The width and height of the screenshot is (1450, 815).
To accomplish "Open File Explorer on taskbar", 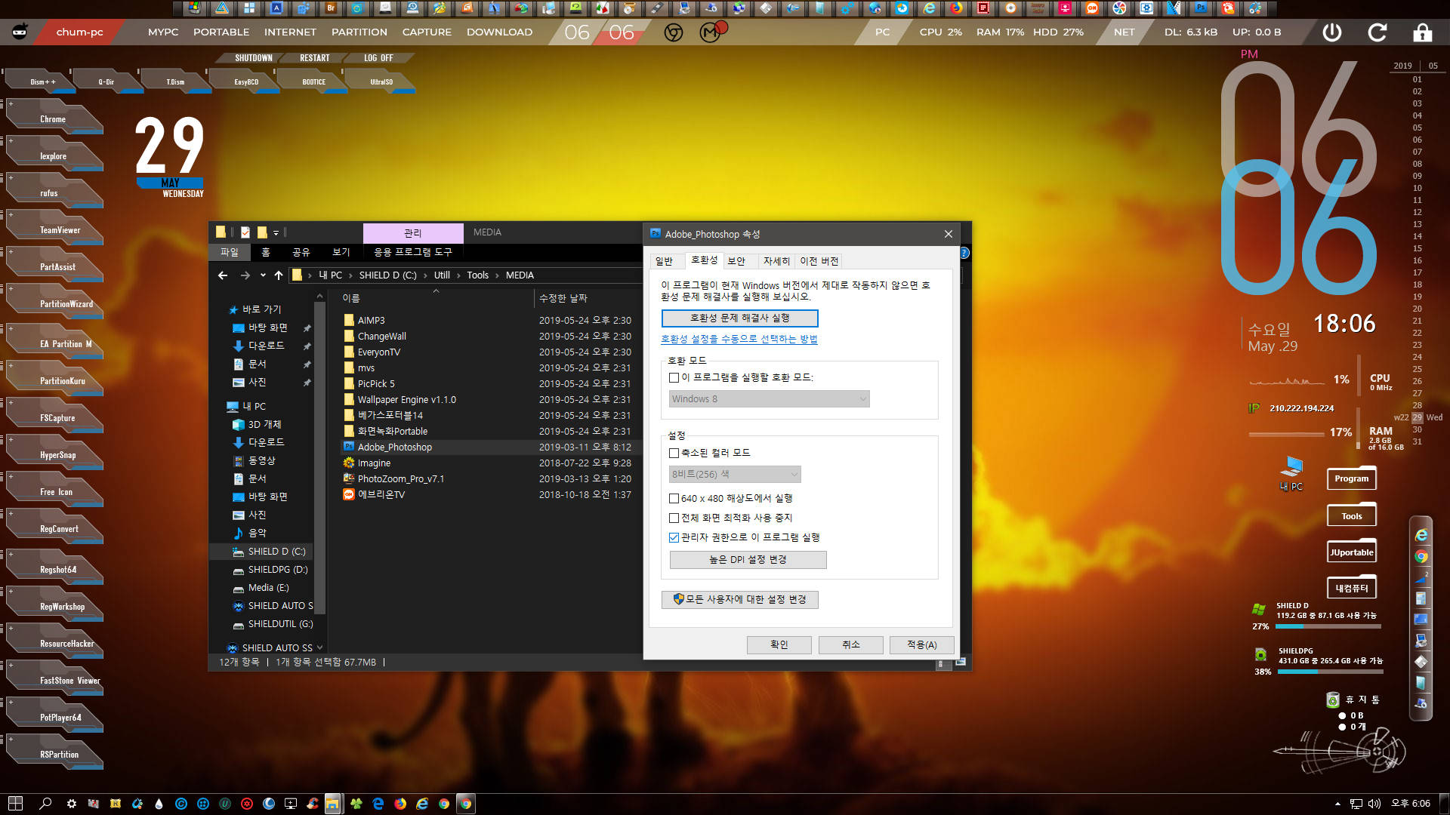I will pyautogui.click(x=332, y=804).
